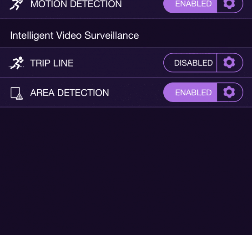Image resolution: width=252 pixels, height=235 pixels.
Task: Select the MOTION DETECTION label
Action: pos(76,4)
